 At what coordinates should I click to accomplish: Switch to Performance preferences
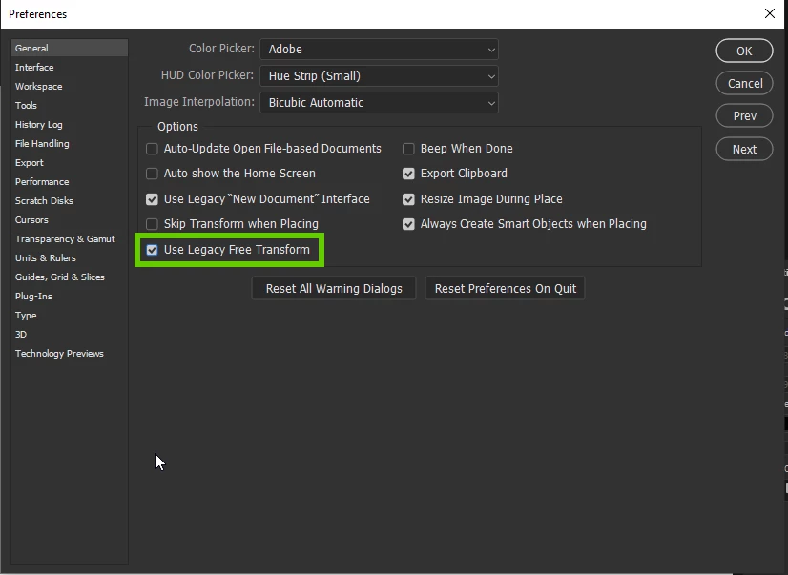pyautogui.click(x=70, y=182)
